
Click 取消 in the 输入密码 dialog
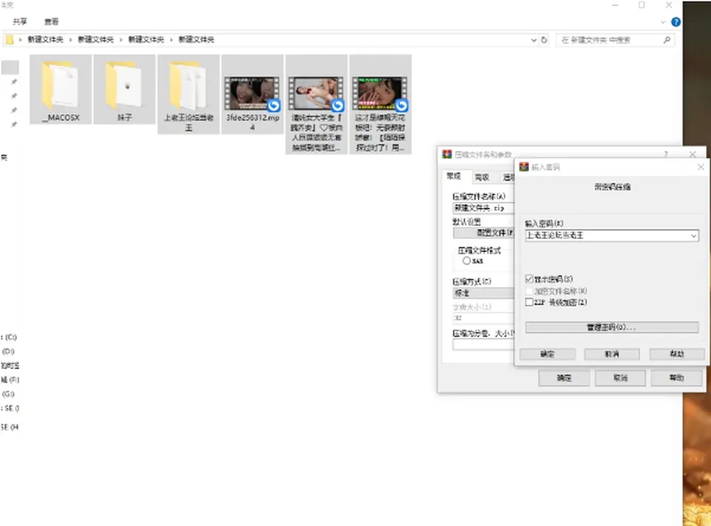pos(612,354)
